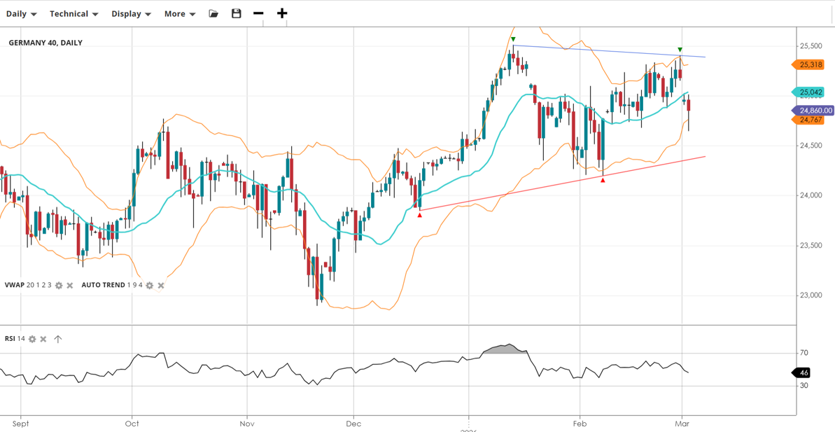This screenshot has height=432, width=835.
Task: Open the Daily timeframe dropdown
Action: coord(21,14)
